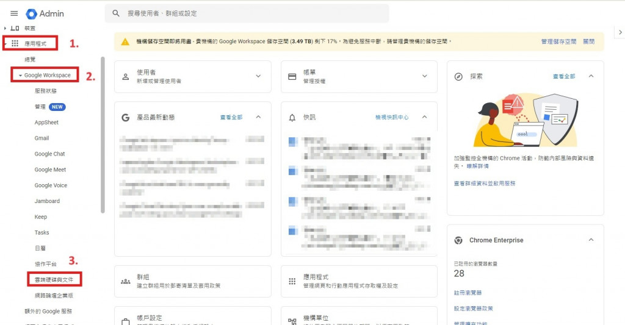This screenshot has width=625, height=325.
Task: Click the Google G icon on 產品最新動態
Action: click(126, 118)
